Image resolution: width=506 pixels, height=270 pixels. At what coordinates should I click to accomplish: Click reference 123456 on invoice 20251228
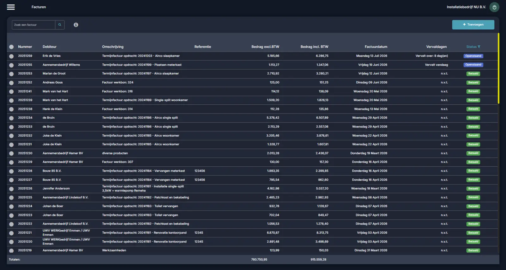pos(200,171)
